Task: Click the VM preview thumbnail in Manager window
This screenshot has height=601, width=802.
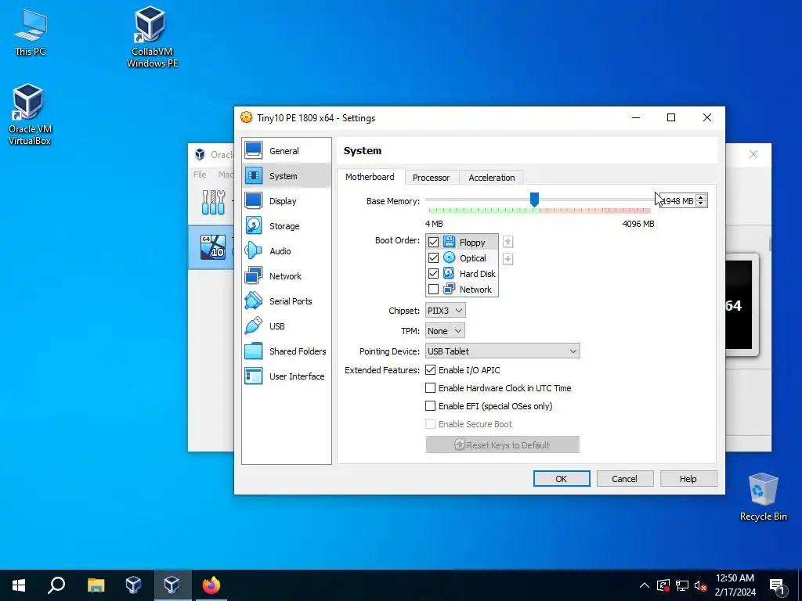Action: [739, 305]
